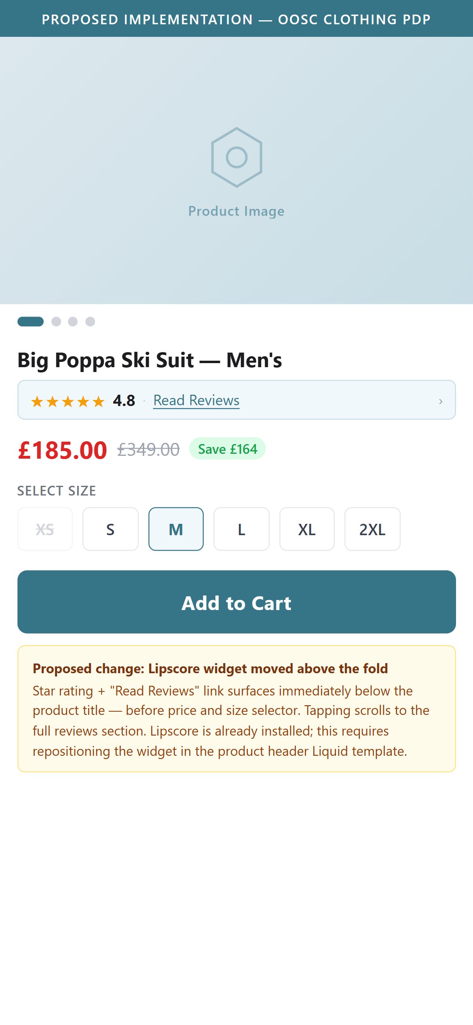Click the Add to Cart button

236,602
